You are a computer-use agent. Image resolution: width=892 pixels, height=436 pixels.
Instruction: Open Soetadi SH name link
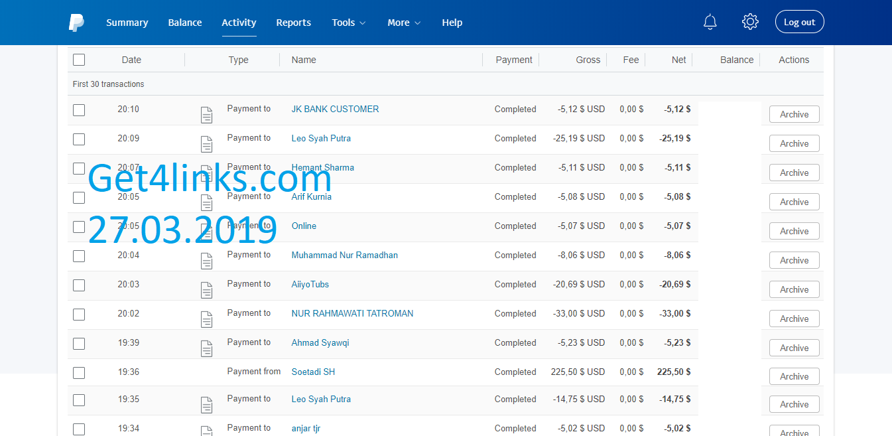[313, 372]
